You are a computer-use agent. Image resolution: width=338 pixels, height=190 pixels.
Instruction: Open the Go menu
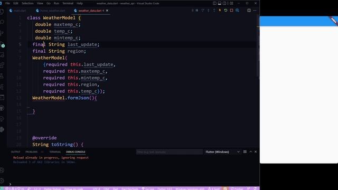tap(48, 3)
